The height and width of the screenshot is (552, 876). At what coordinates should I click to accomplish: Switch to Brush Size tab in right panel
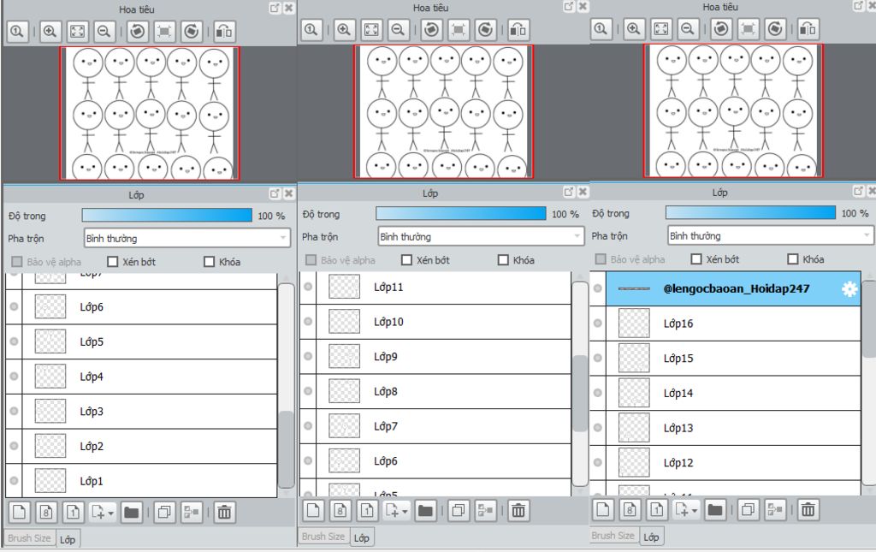pos(613,535)
